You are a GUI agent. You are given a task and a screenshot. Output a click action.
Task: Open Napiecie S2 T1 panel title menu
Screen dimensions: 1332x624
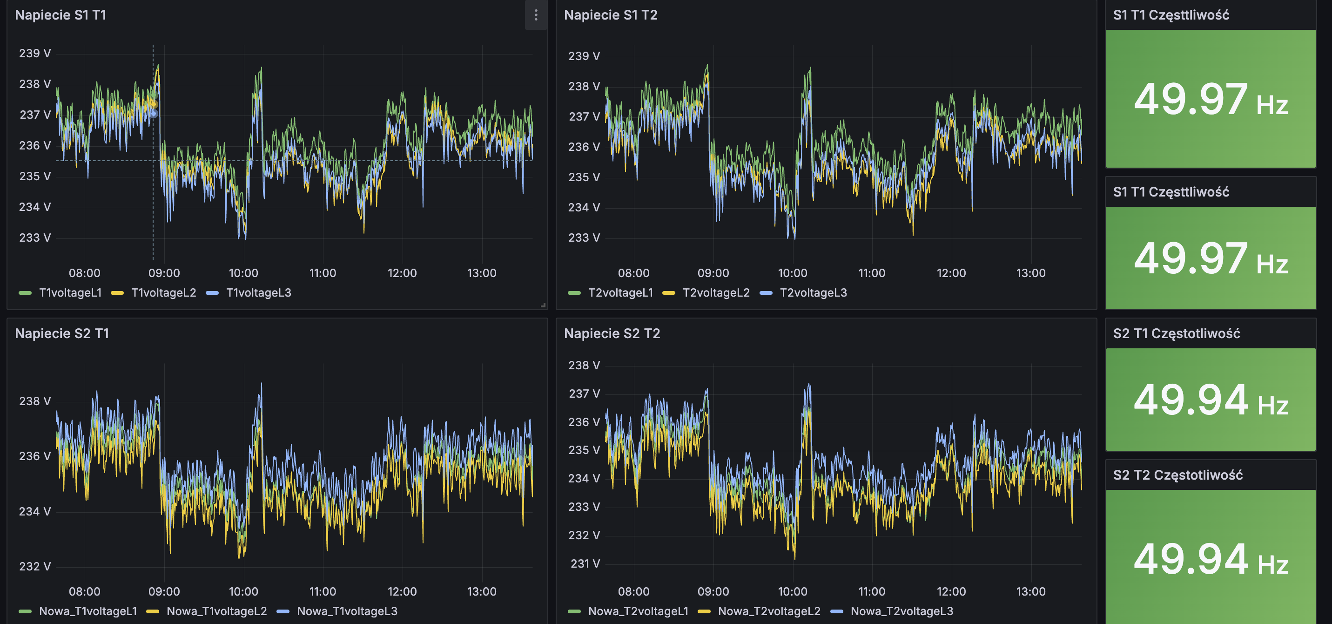coord(61,333)
